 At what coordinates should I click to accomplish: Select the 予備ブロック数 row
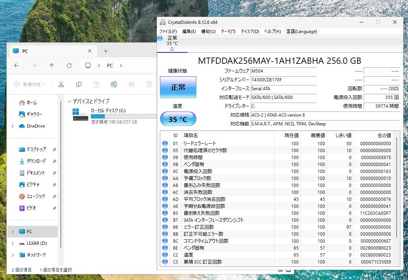(277, 178)
